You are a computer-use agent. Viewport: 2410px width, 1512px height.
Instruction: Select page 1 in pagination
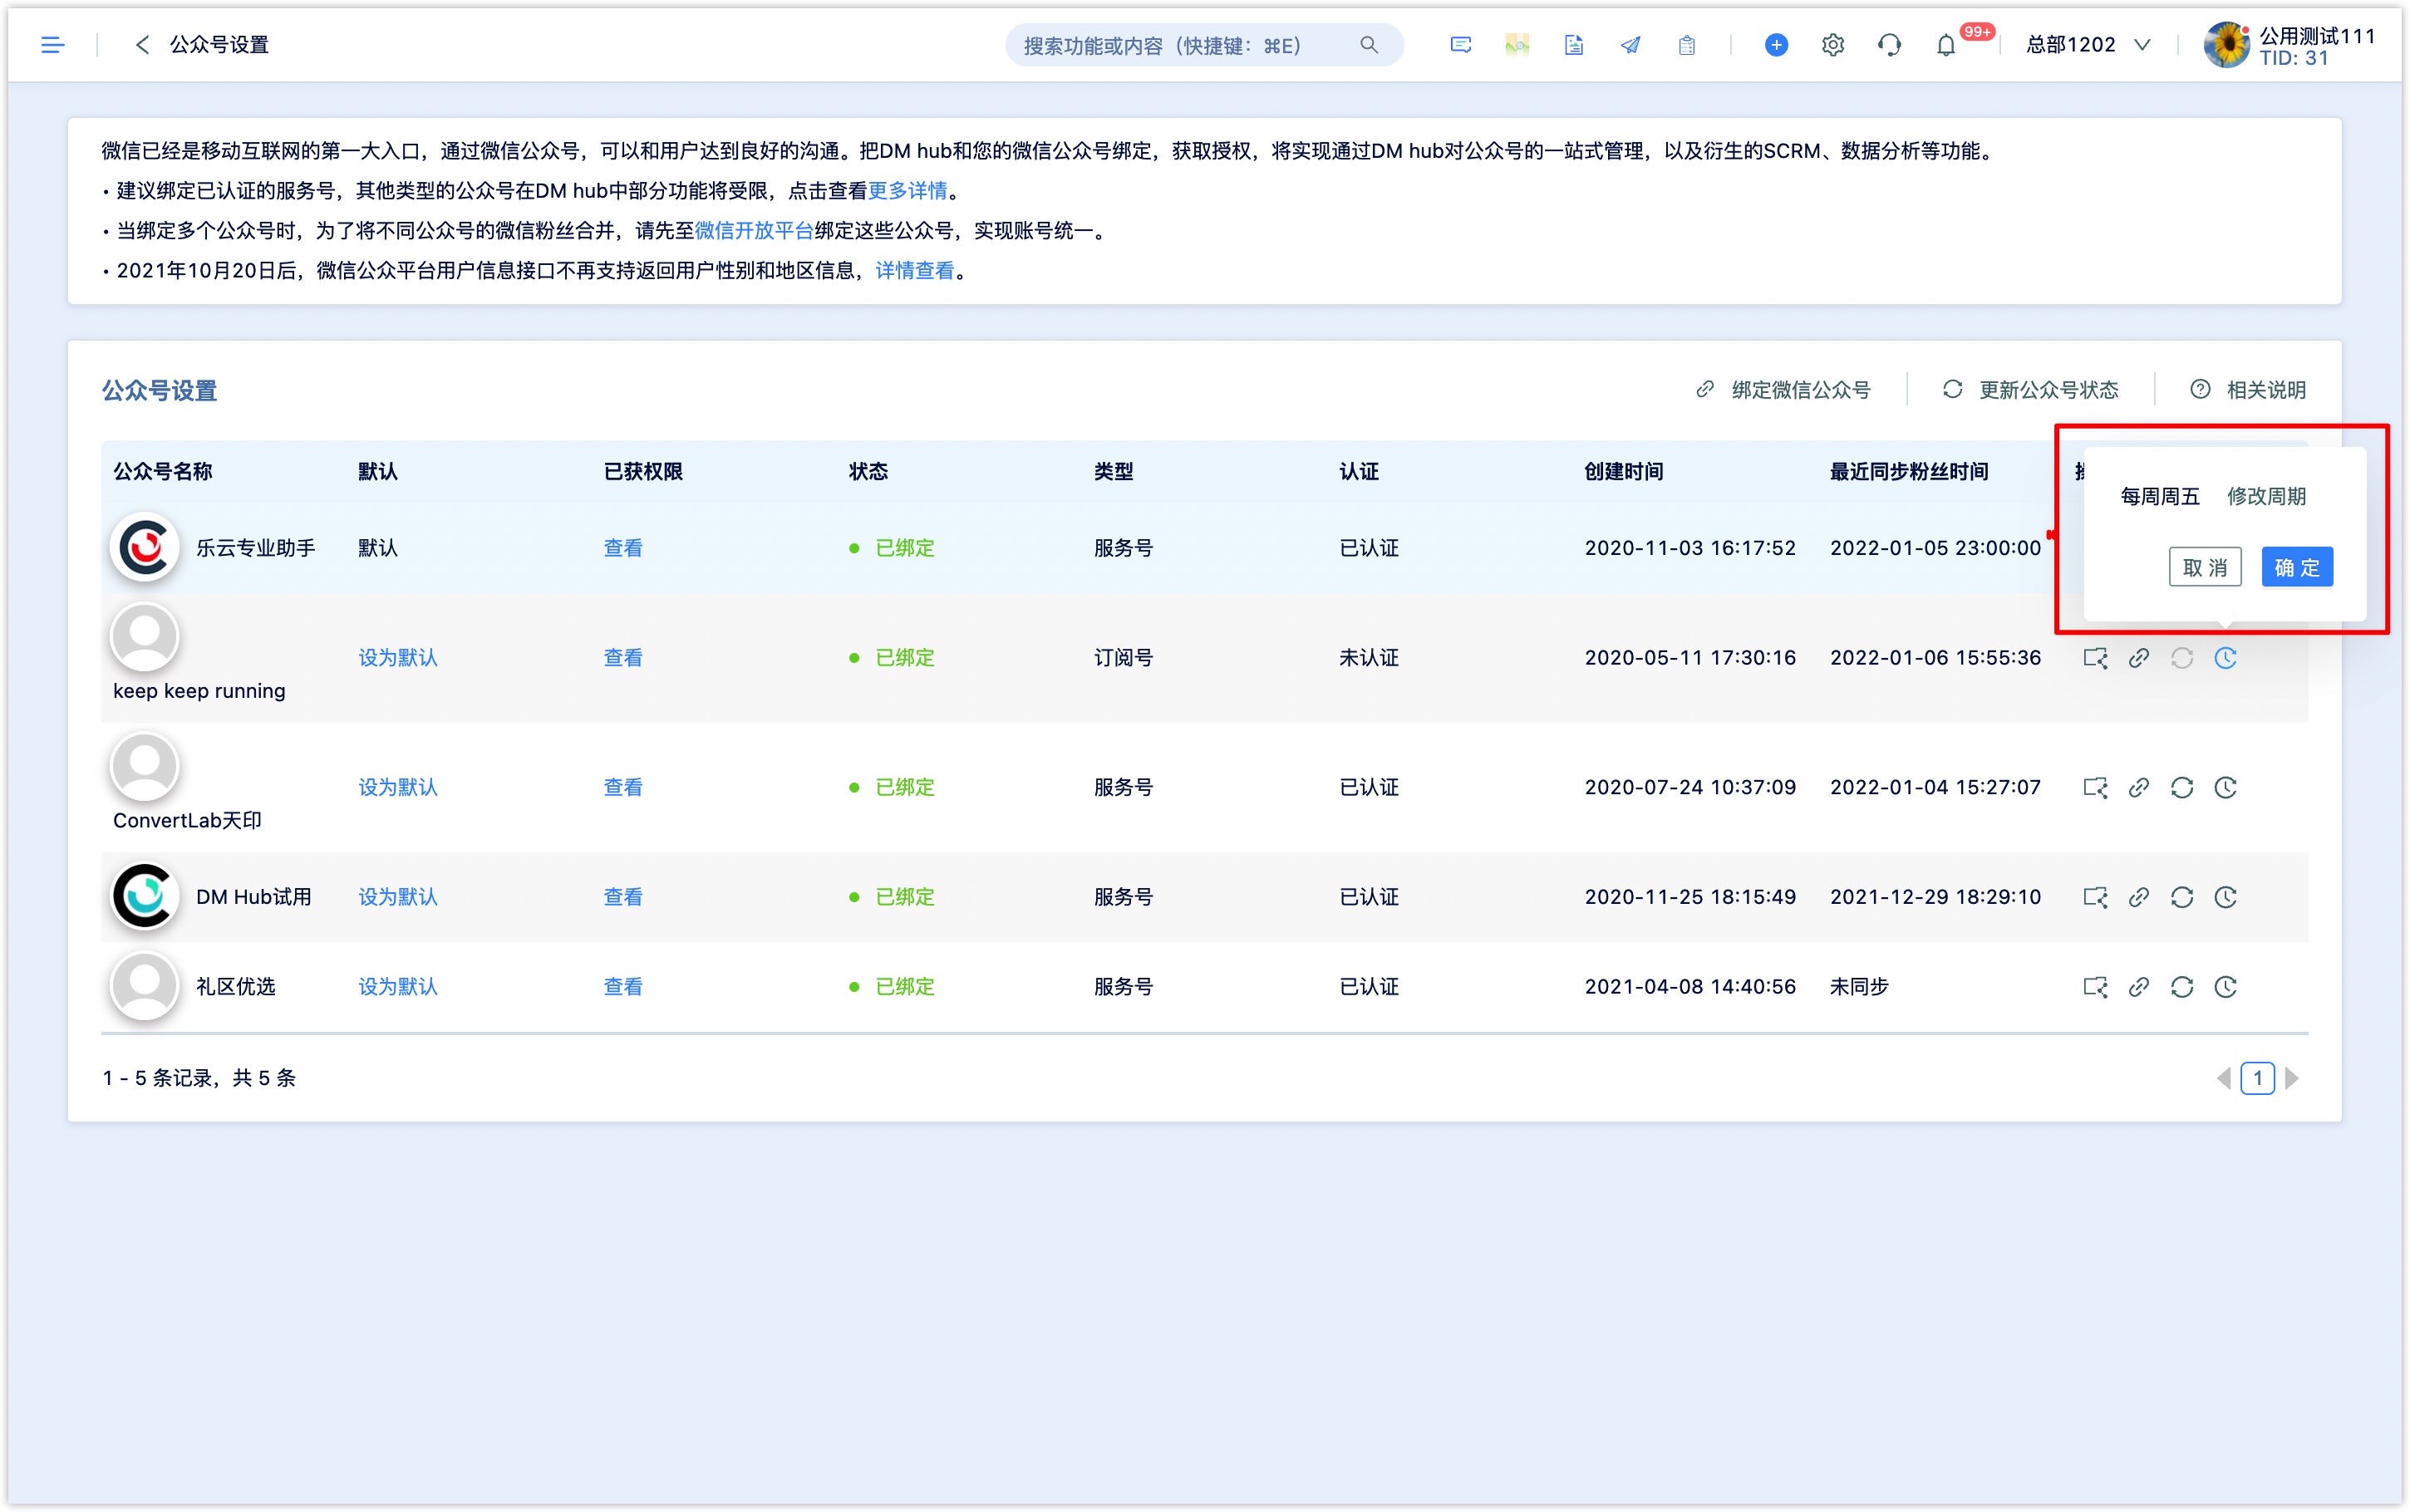(2257, 1078)
